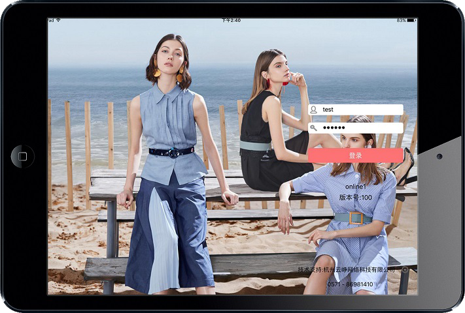Click the 技术支持 company name text

(347, 269)
